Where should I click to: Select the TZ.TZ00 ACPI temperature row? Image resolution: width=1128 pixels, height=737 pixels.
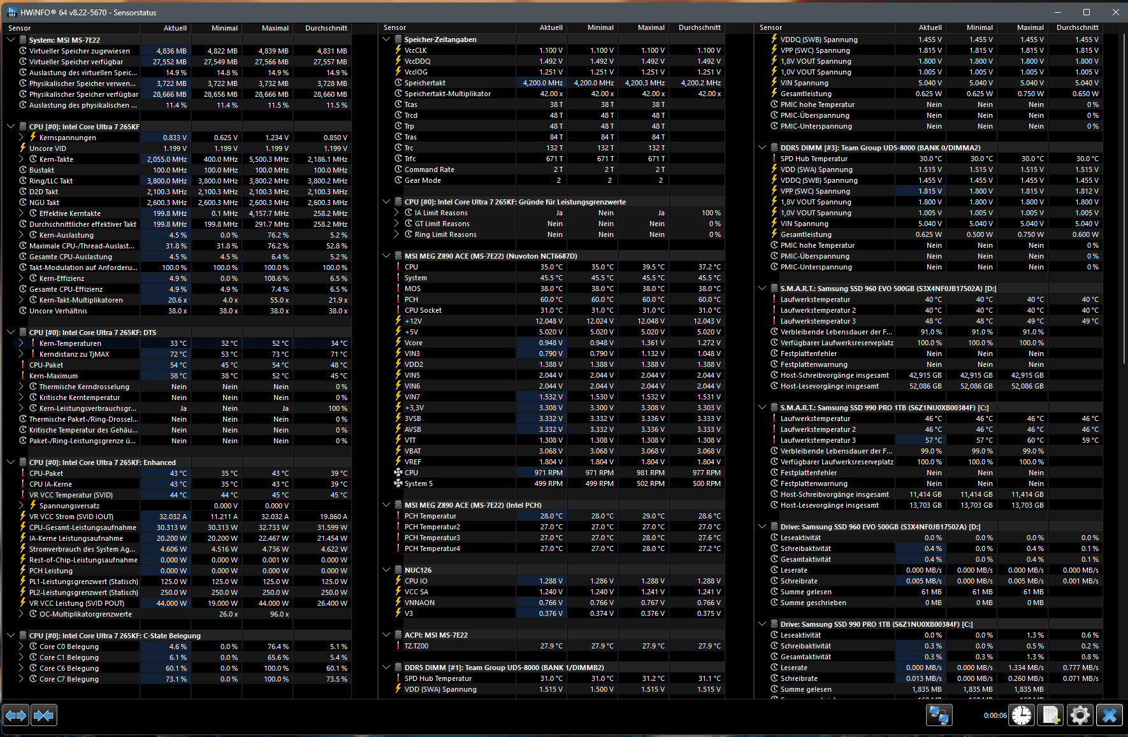(553, 646)
